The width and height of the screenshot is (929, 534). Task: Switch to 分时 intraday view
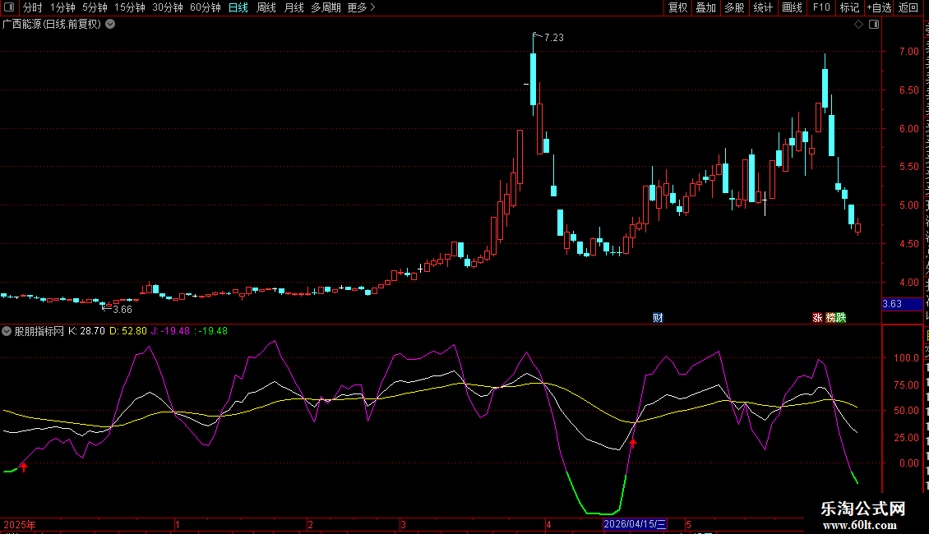[x=33, y=7]
